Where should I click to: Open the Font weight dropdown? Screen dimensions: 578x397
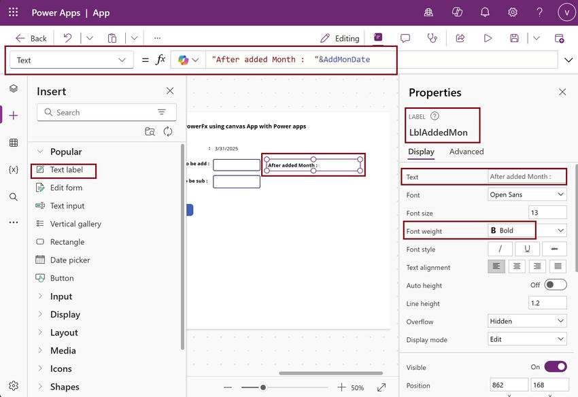[527, 231]
